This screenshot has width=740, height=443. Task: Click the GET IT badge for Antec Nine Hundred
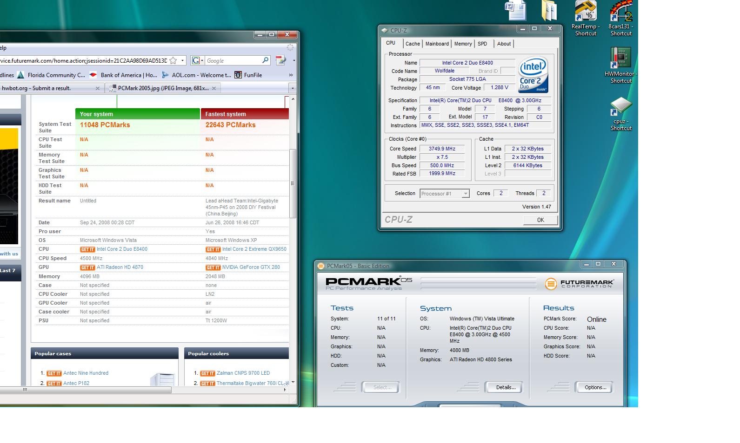coord(54,373)
